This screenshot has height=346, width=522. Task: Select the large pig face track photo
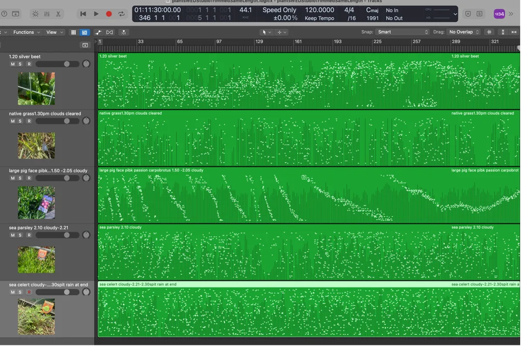tap(36, 203)
